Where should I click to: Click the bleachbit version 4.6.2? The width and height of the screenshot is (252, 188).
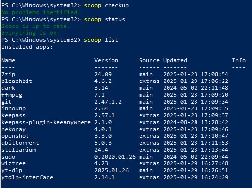103,81
